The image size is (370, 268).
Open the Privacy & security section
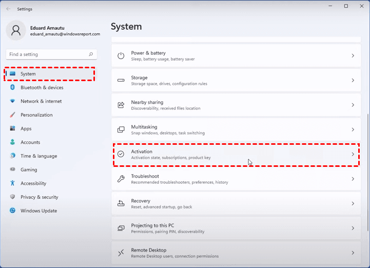coord(39,197)
